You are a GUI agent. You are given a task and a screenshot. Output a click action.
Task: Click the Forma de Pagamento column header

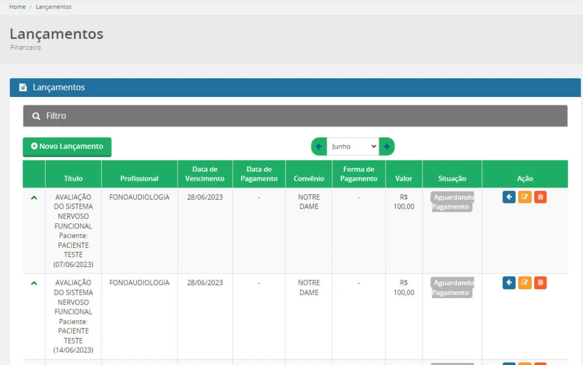359,174
